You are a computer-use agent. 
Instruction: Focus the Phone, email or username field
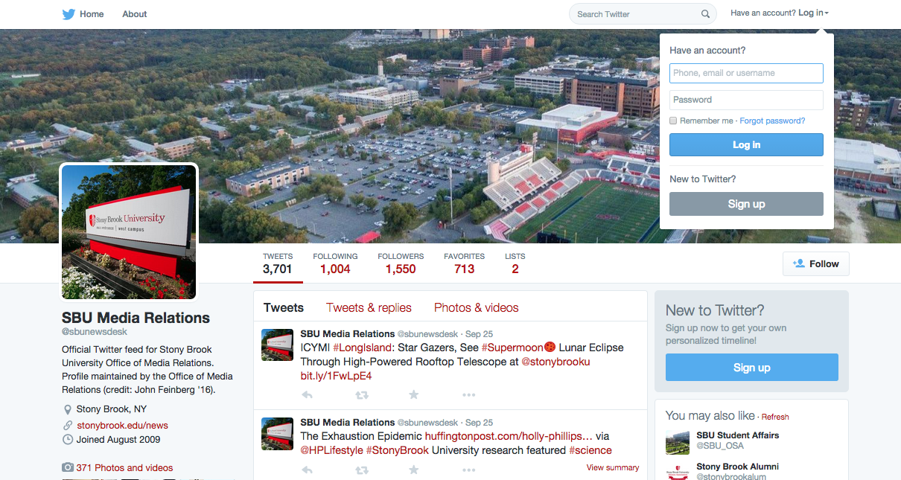[746, 73]
